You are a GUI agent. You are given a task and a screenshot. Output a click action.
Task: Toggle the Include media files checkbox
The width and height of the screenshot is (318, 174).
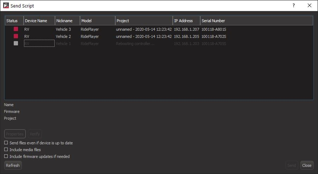(x=6, y=150)
